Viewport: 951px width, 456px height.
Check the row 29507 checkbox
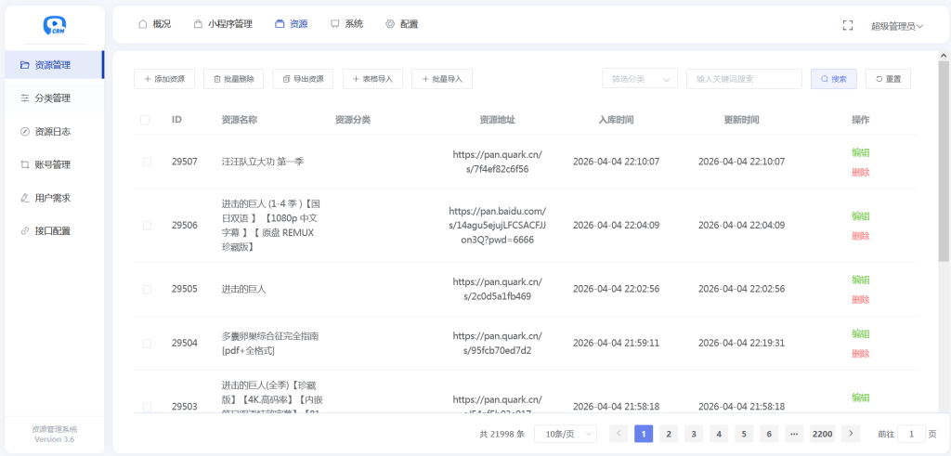(x=147, y=162)
